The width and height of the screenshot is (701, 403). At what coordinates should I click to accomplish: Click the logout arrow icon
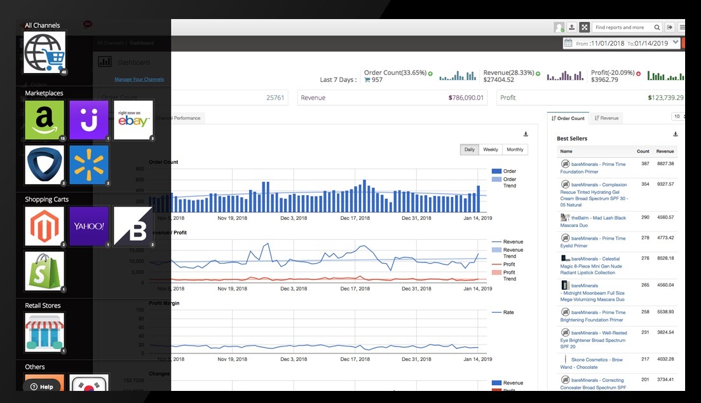coord(670,27)
